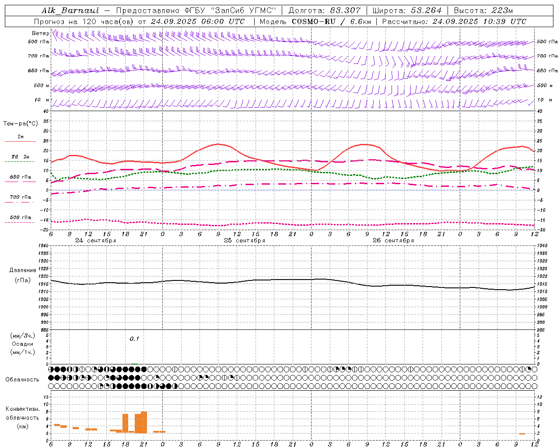Click the computed time Рассчитано: 24.09.2025 10:39 UTC
The height and width of the screenshot is (448, 560).
(x=454, y=21)
